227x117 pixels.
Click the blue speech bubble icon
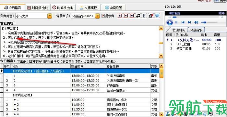coord(157,16)
